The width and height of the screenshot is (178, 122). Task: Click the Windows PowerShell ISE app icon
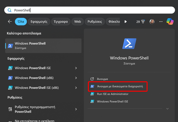pyautogui.click(x=10, y=68)
